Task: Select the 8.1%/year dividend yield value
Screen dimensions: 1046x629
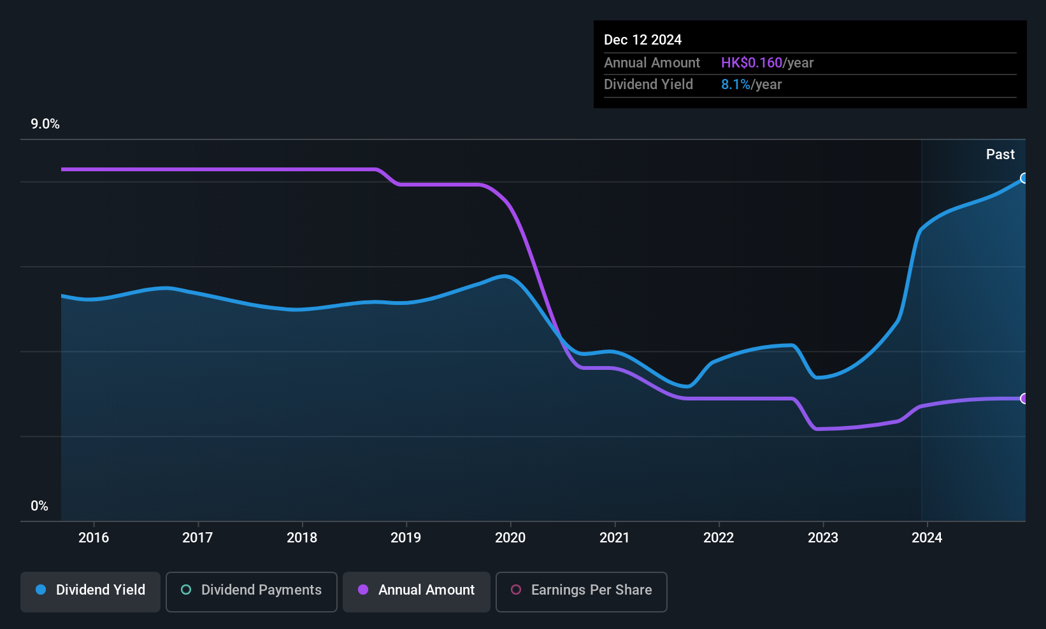Action: (751, 85)
